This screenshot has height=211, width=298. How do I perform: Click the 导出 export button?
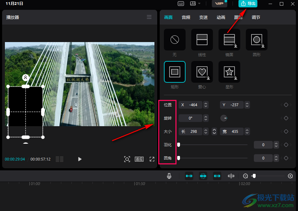248,4
